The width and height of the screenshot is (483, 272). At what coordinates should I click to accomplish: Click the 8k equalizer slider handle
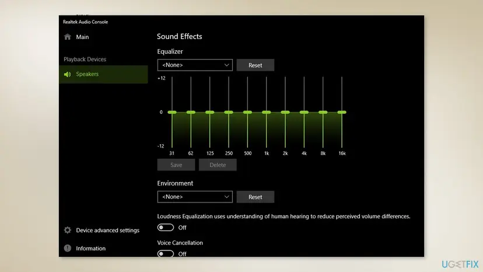[323, 112]
